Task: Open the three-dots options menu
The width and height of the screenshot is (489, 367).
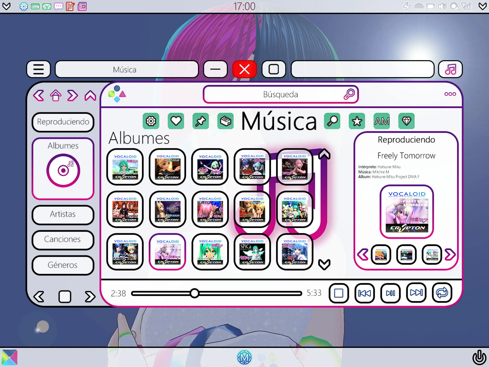Action: [x=450, y=94]
